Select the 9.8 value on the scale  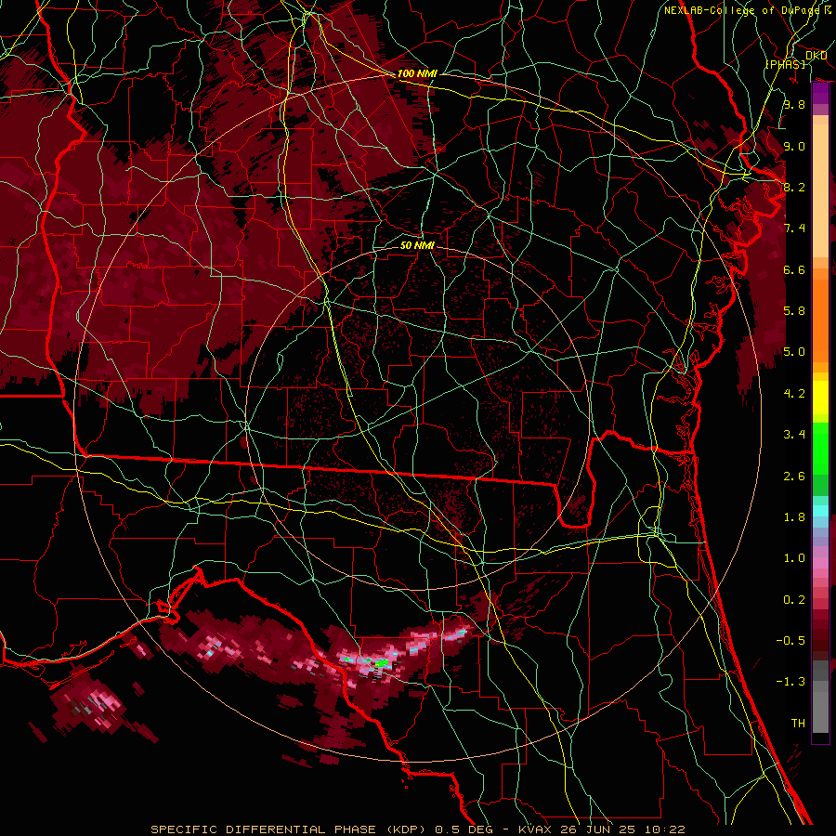point(794,104)
